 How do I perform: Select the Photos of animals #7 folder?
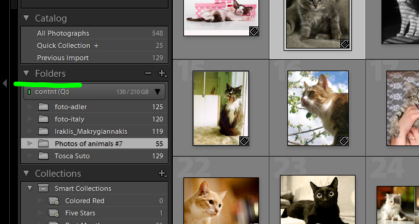[94, 144]
